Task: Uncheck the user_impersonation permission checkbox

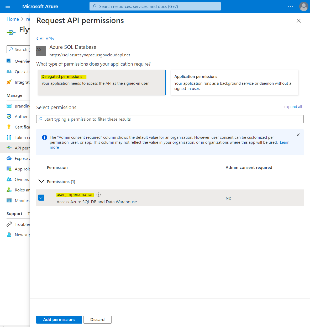Action: pyautogui.click(x=41, y=198)
